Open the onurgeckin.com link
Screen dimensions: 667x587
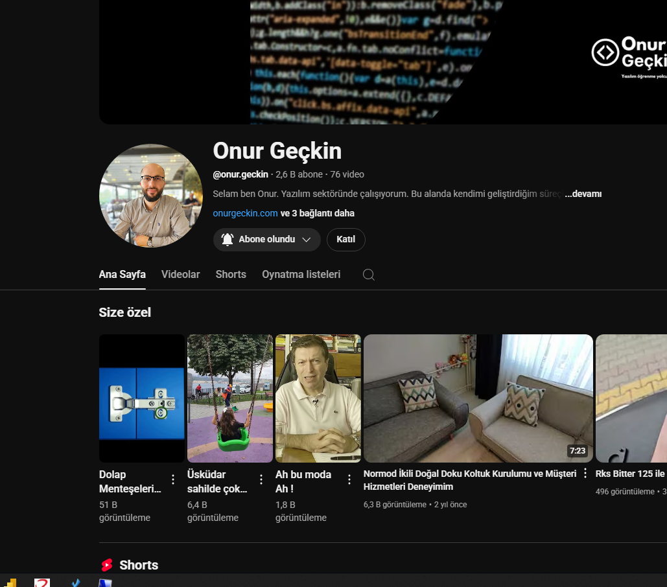click(245, 213)
